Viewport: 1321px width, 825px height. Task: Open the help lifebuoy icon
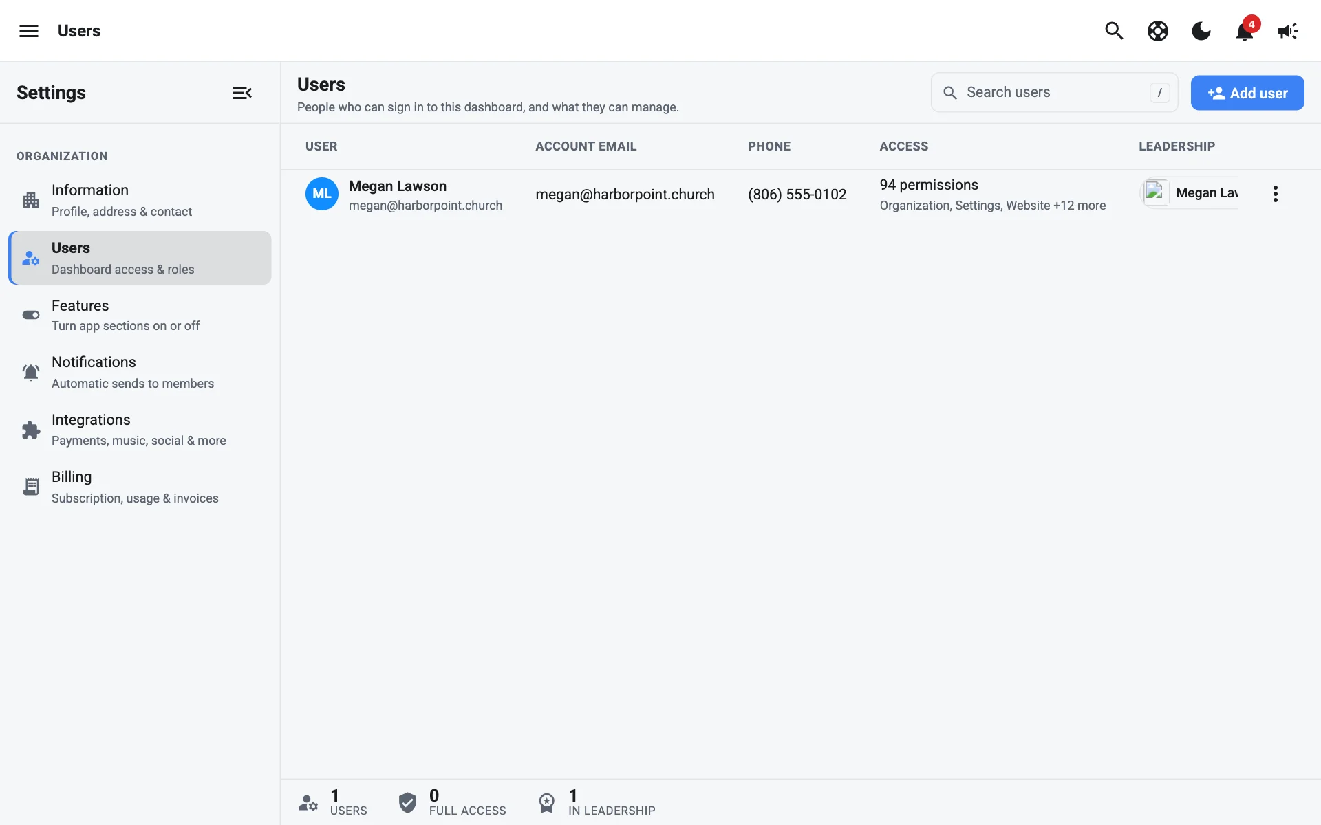pyautogui.click(x=1158, y=31)
